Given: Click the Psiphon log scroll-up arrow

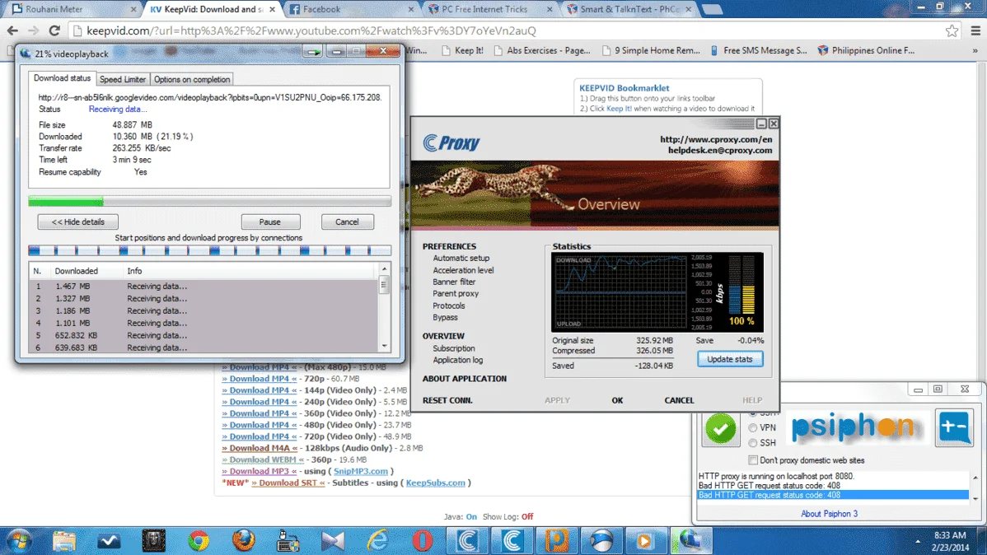Looking at the screenshot, I should coord(975,478).
